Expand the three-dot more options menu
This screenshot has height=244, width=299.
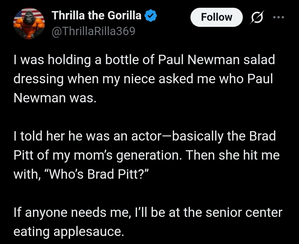pos(278,17)
